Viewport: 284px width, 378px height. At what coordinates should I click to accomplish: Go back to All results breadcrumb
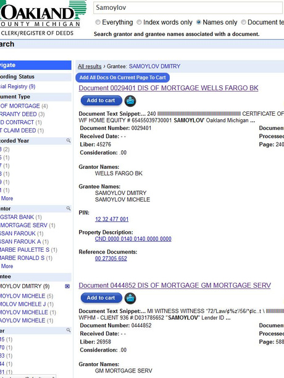[90, 67]
